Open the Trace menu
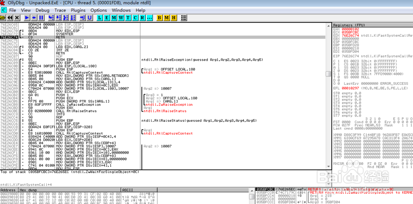The width and height of the screenshot is (413, 204). tap(60, 10)
